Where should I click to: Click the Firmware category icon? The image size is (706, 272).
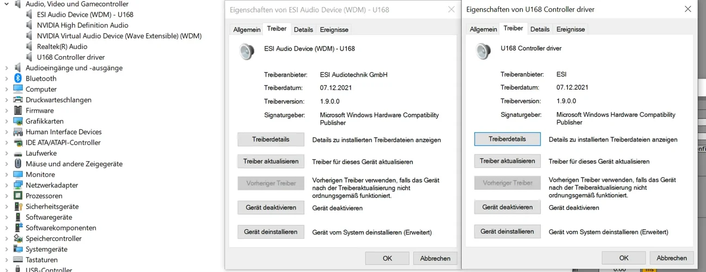click(18, 110)
